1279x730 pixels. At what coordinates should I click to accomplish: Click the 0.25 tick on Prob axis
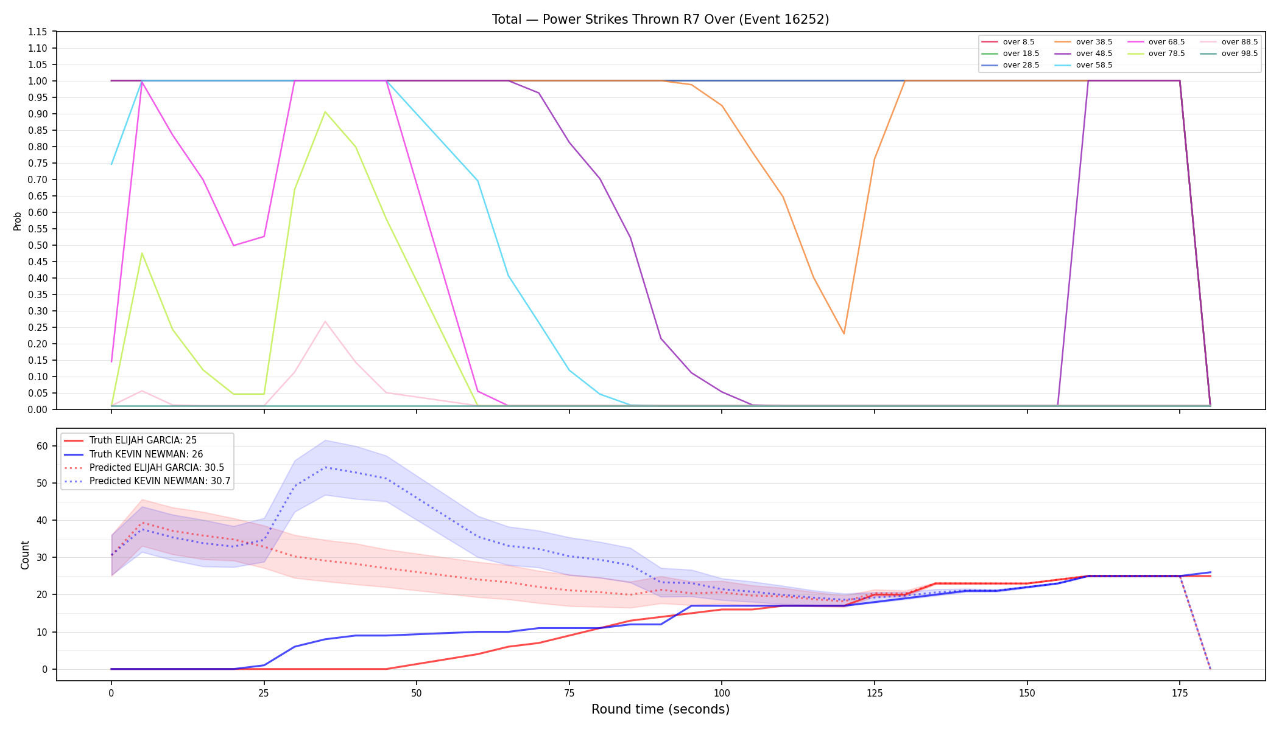pyautogui.click(x=38, y=327)
